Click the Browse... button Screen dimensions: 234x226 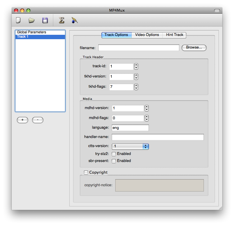pos(194,48)
